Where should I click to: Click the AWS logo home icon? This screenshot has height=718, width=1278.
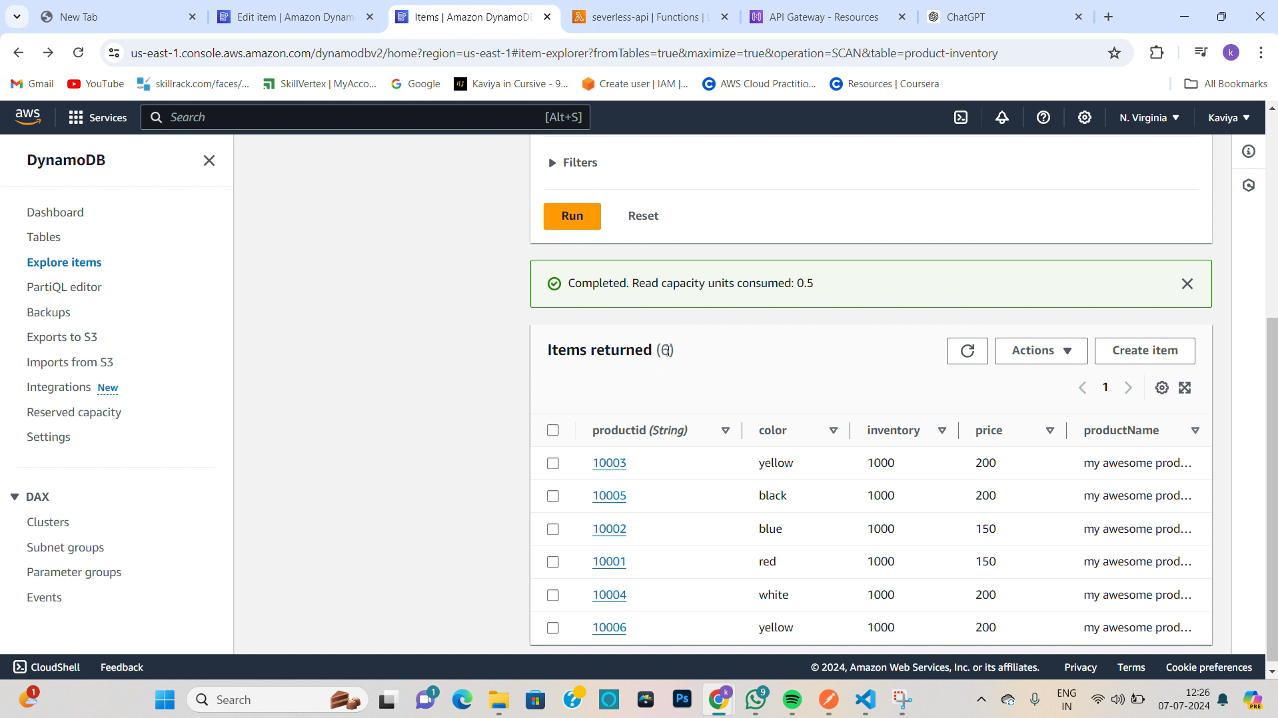pos(28,117)
